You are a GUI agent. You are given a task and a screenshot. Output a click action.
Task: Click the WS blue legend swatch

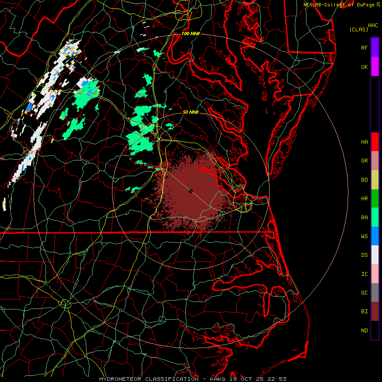point(375,236)
